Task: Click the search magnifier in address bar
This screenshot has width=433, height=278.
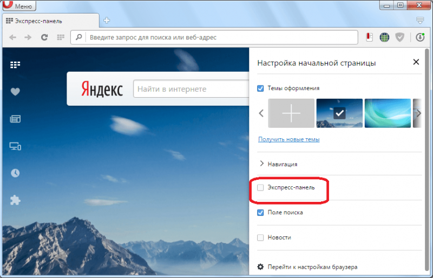Action: click(78, 37)
